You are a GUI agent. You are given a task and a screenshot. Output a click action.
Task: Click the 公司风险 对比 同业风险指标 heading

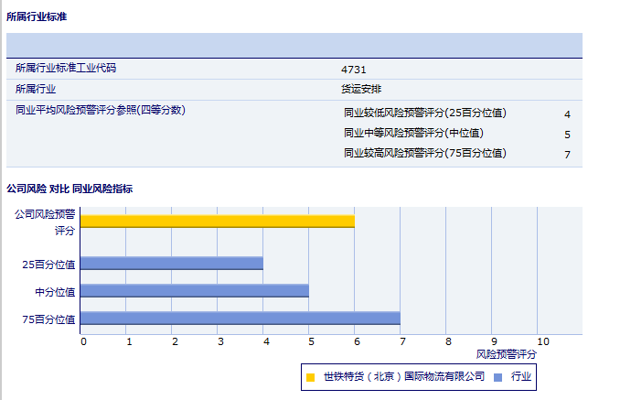(x=70, y=189)
